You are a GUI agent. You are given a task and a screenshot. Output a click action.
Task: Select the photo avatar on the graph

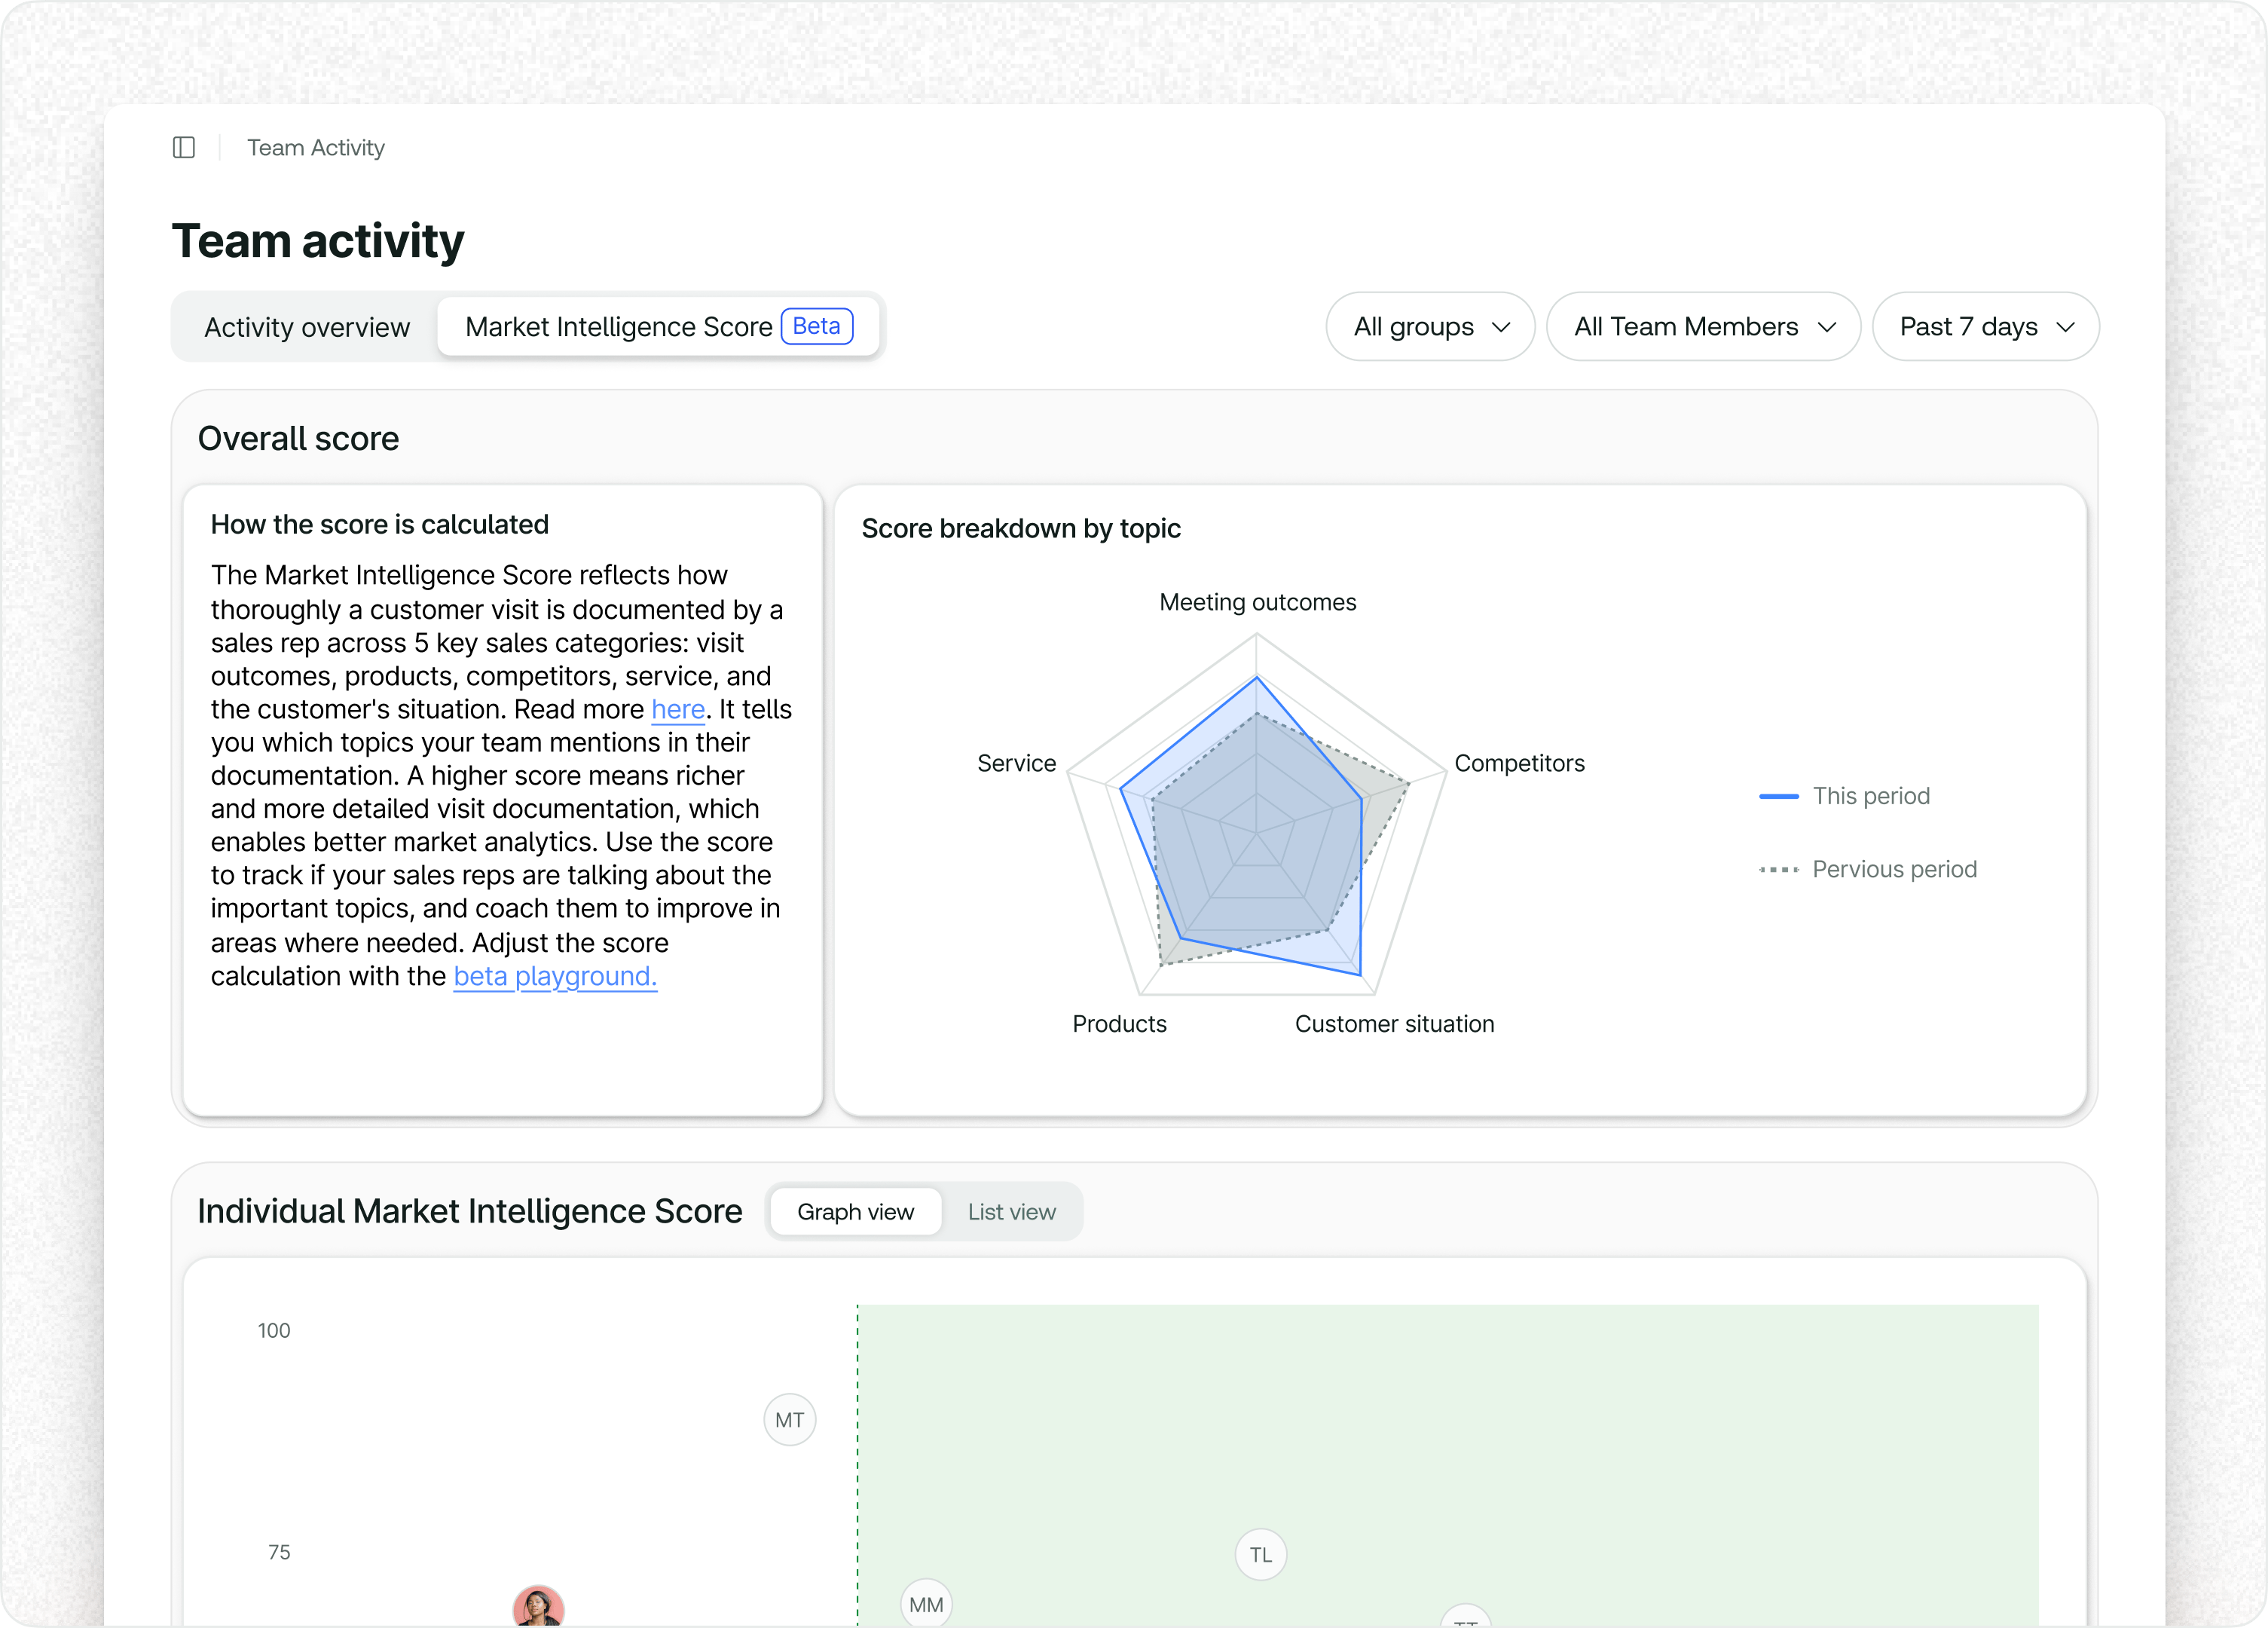pyautogui.click(x=538, y=1606)
